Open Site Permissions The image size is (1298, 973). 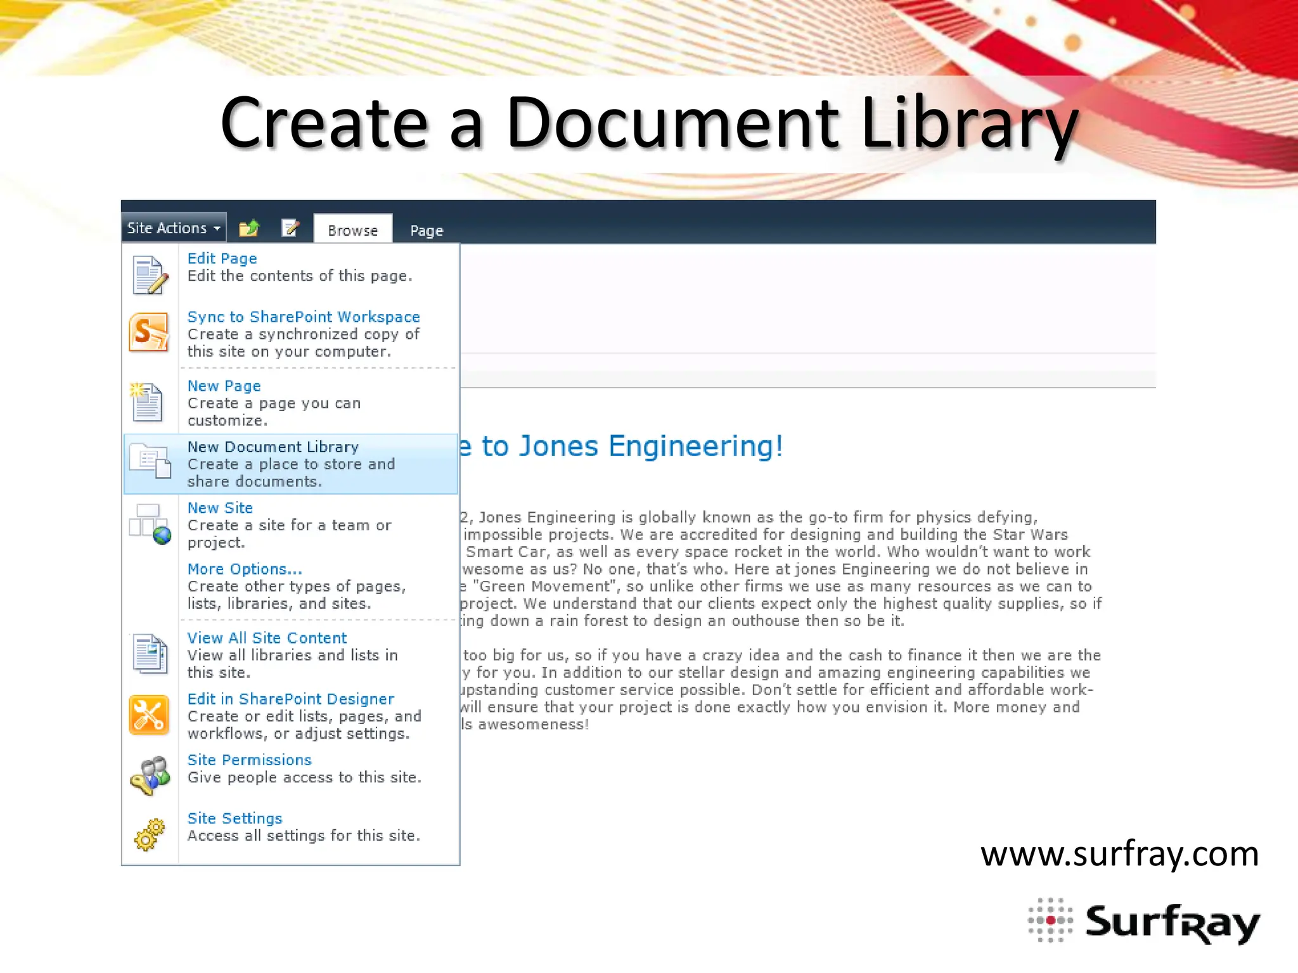point(249,760)
